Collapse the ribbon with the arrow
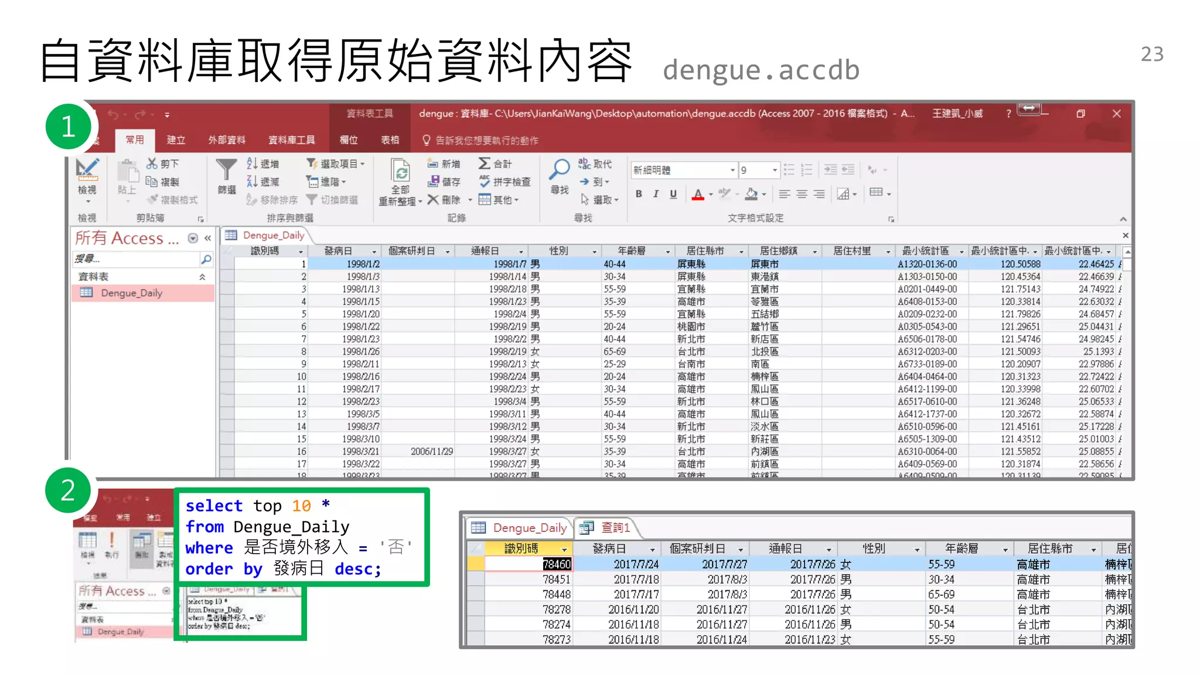This screenshot has height=675, width=1200. point(1123,219)
